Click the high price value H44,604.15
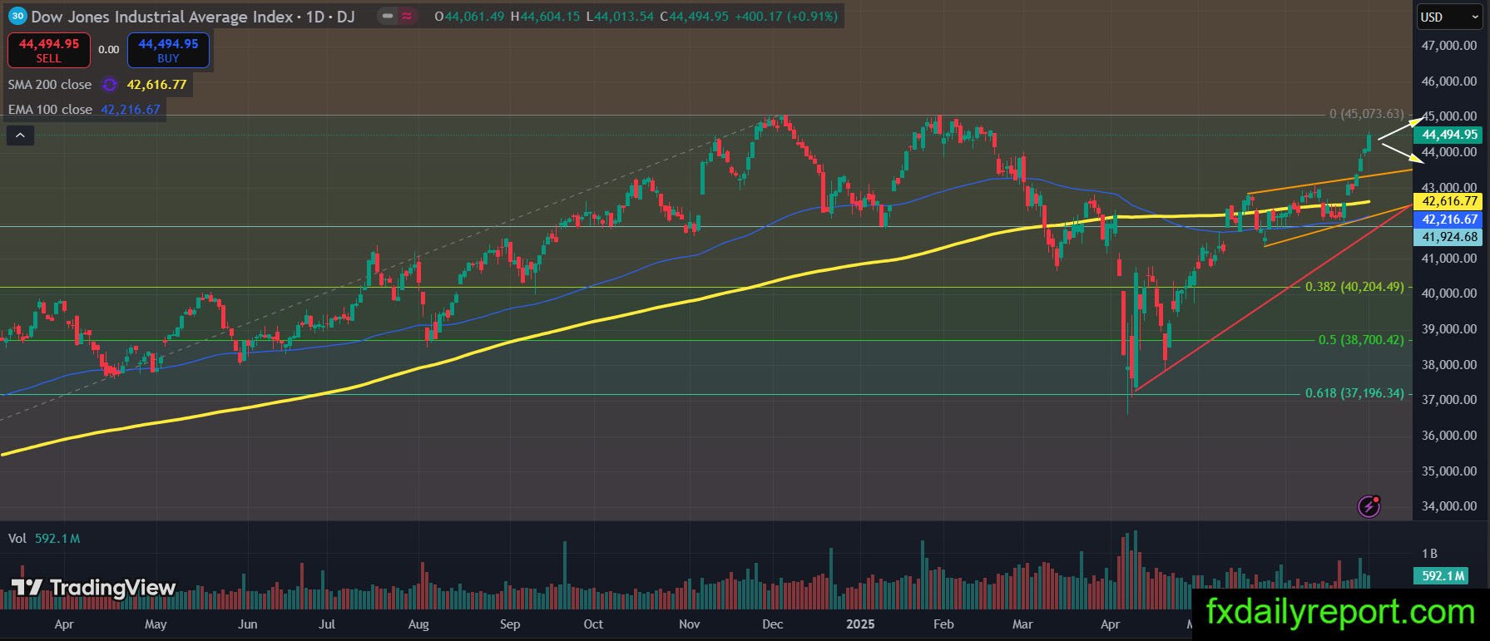This screenshot has height=641, width=1490. 545,17
